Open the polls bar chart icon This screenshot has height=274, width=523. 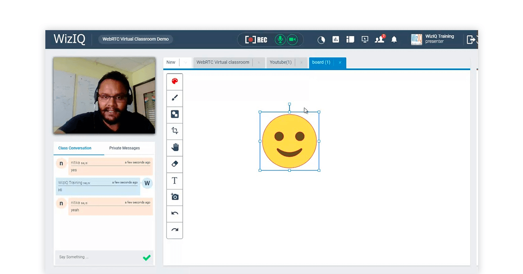coord(336,39)
